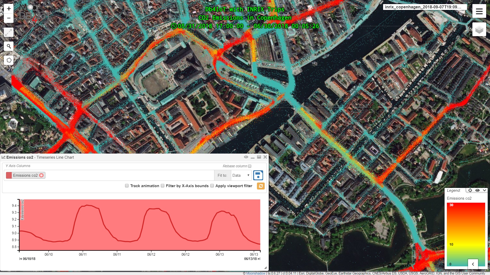Click the Y-axis 8.8 tick label
The height and width of the screenshot is (275, 490).
[14, 247]
